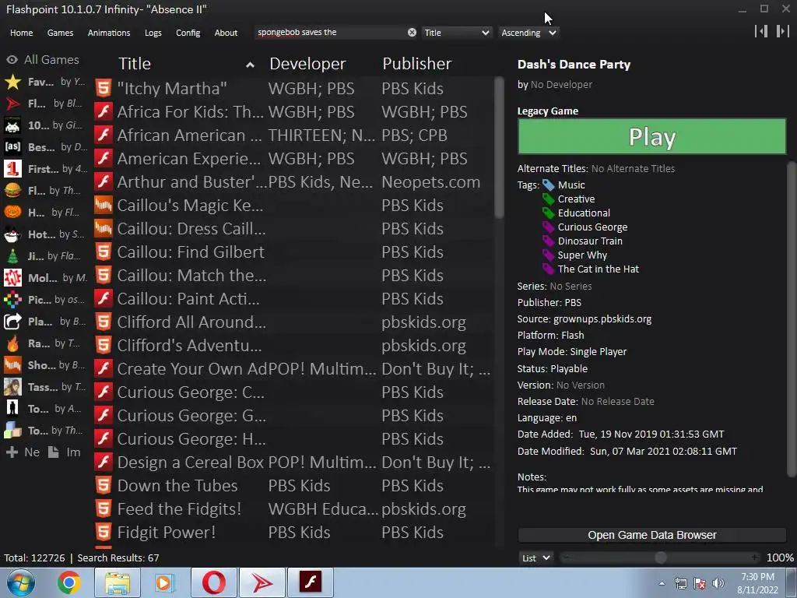Adjust the zoom scale slider handle
Viewport: 797px width, 598px height.
pos(660,558)
